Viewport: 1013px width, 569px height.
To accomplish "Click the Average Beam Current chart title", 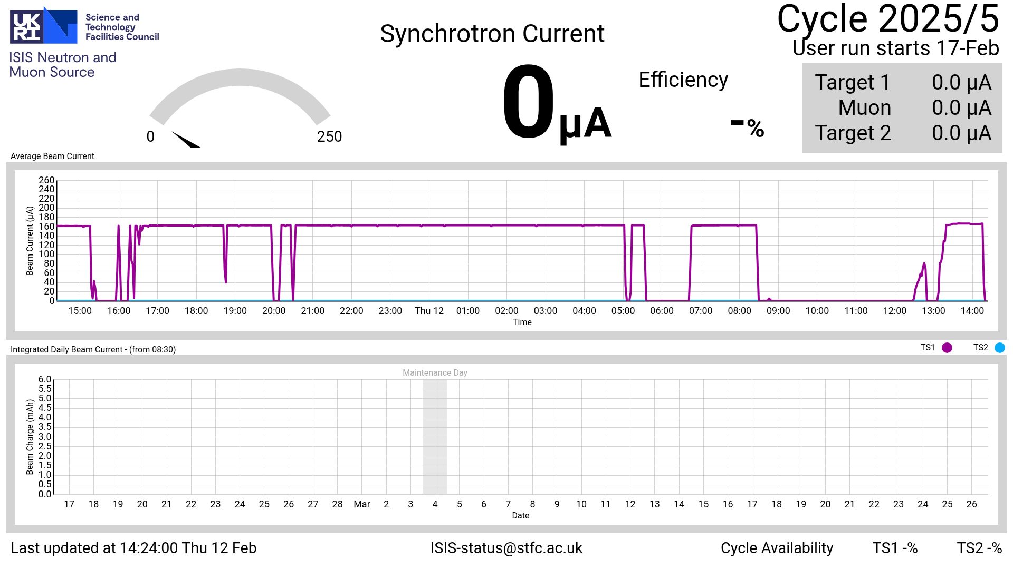I will [52, 156].
